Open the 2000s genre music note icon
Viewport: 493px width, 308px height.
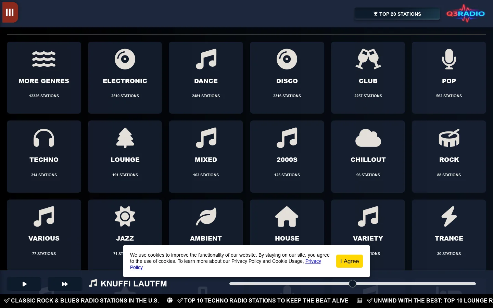point(287,138)
